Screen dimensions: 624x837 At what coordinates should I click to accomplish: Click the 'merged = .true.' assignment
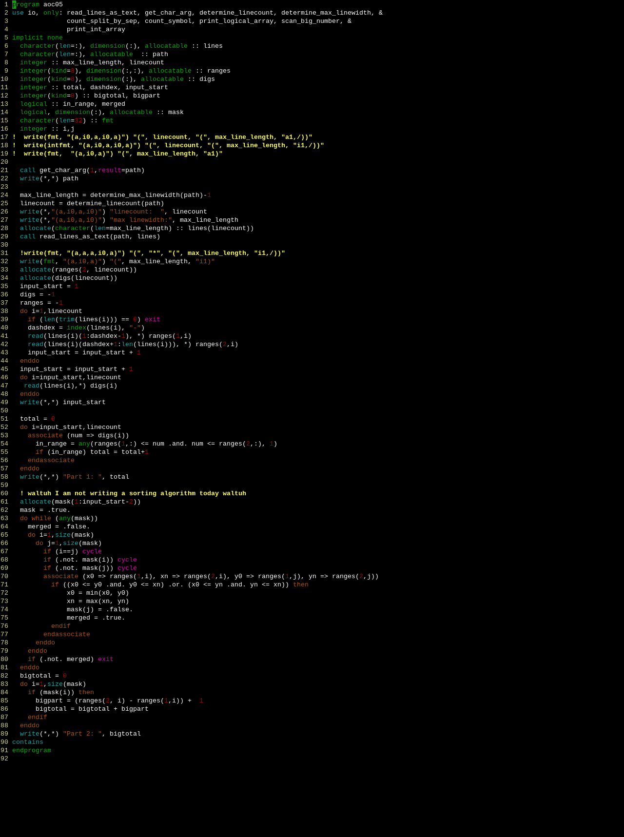(x=96, y=618)
